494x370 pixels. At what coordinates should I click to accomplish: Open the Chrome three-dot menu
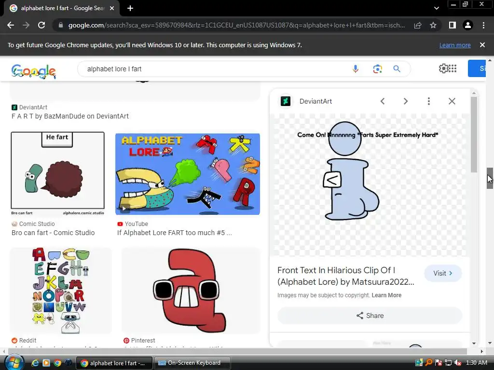(483, 25)
